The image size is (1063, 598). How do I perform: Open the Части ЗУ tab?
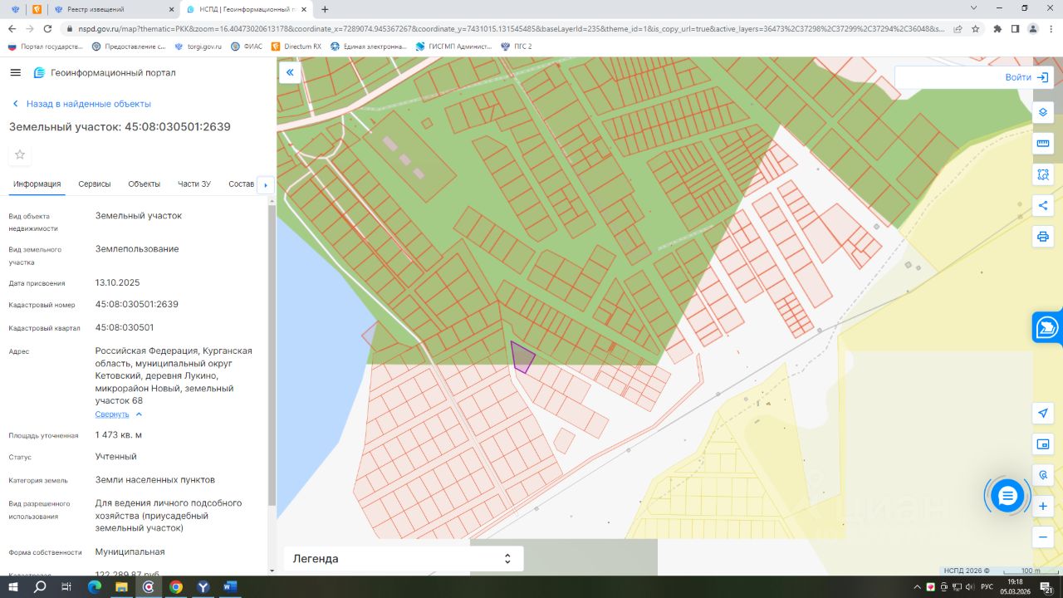[194, 184]
